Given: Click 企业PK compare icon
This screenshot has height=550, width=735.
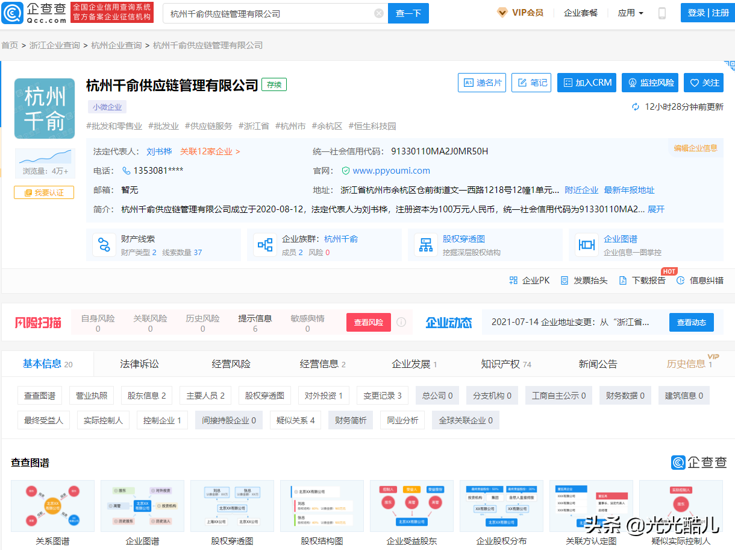Looking at the screenshot, I should (513, 280).
